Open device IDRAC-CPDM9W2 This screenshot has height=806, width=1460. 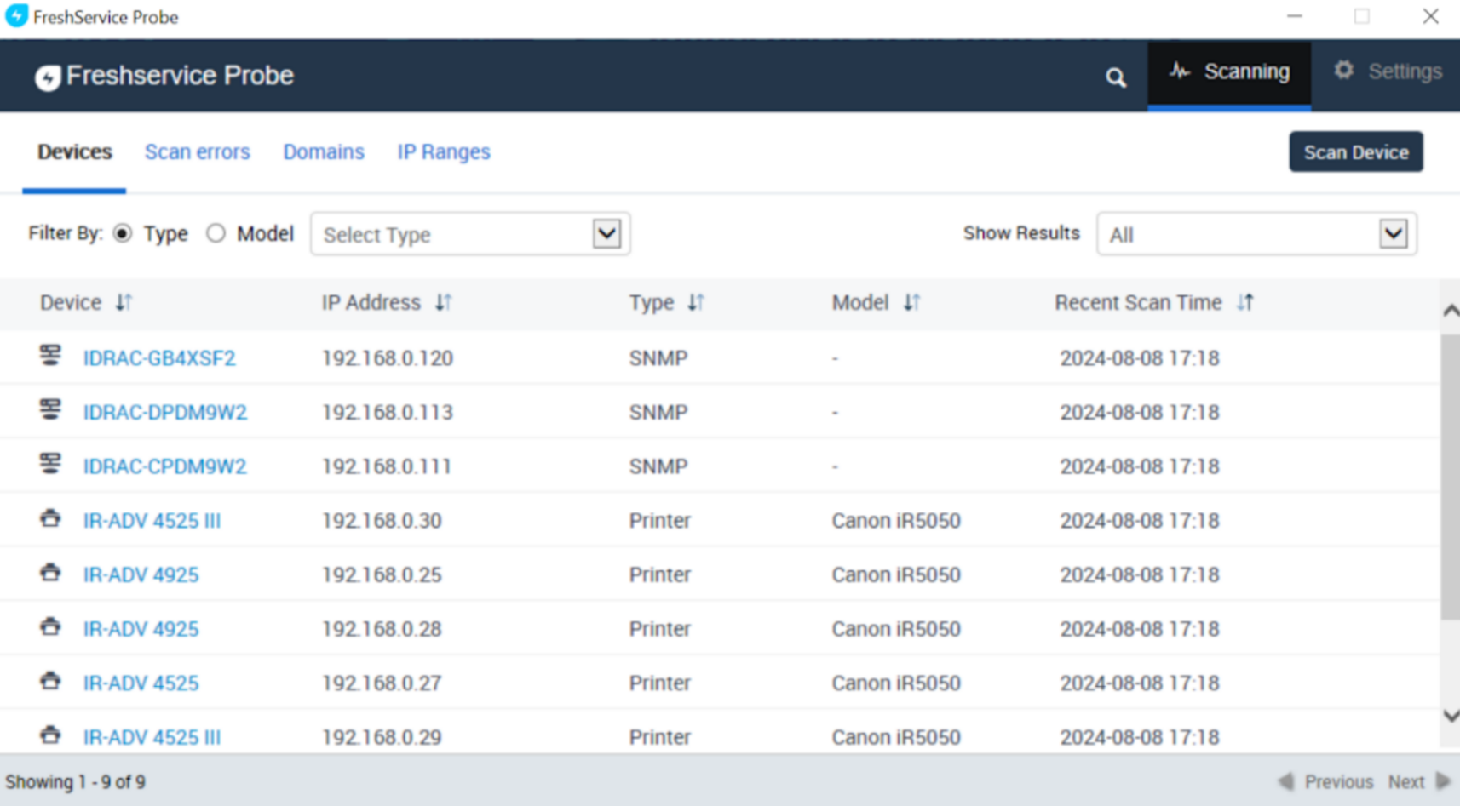click(164, 467)
